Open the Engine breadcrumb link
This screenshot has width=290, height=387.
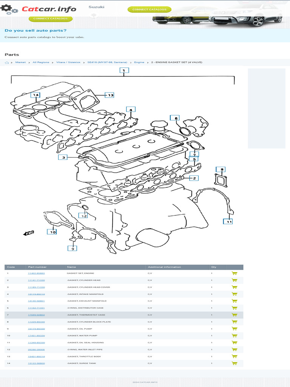139,62
